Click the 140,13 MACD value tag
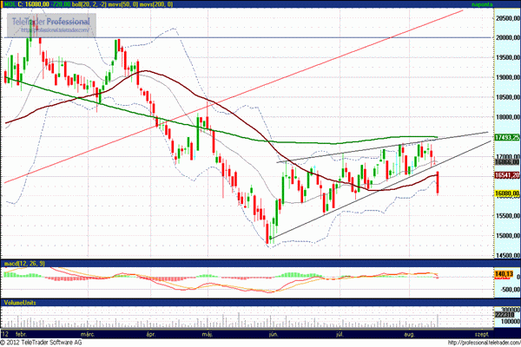 point(504,274)
